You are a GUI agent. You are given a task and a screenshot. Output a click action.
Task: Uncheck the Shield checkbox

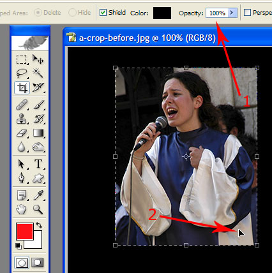click(103, 13)
